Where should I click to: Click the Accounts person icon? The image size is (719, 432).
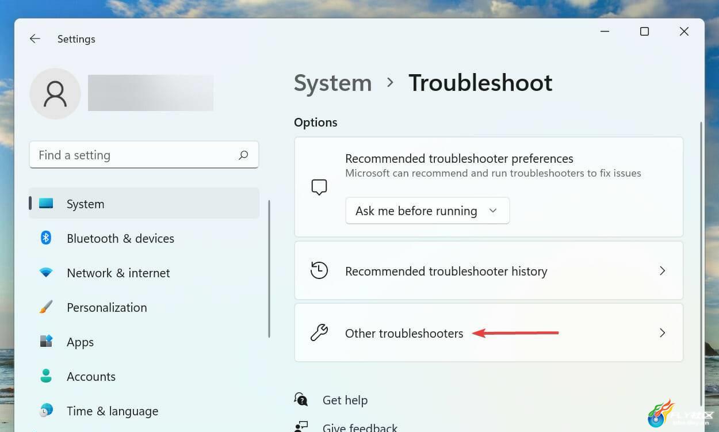point(46,376)
